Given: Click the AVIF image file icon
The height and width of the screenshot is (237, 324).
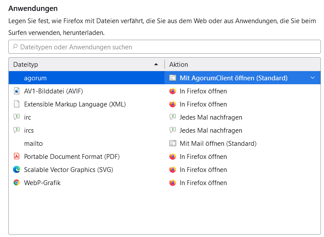Looking at the screenshot, I should coord(17,91).
